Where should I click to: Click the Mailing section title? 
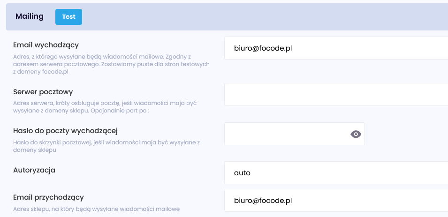click(x=30, y=16)
